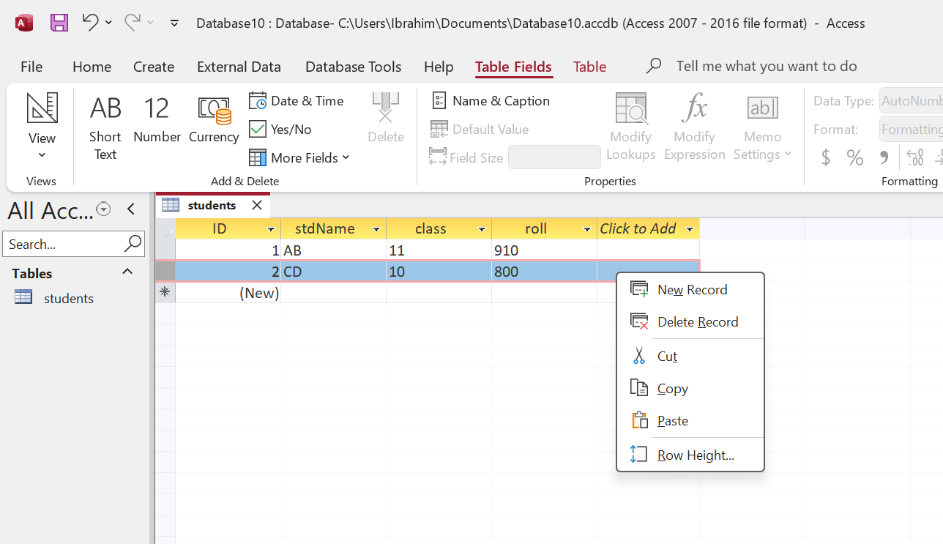Add a Short Text field
The width and height of the screenshot is (943, 544).
pyautogui.click(x=105, y=127)
